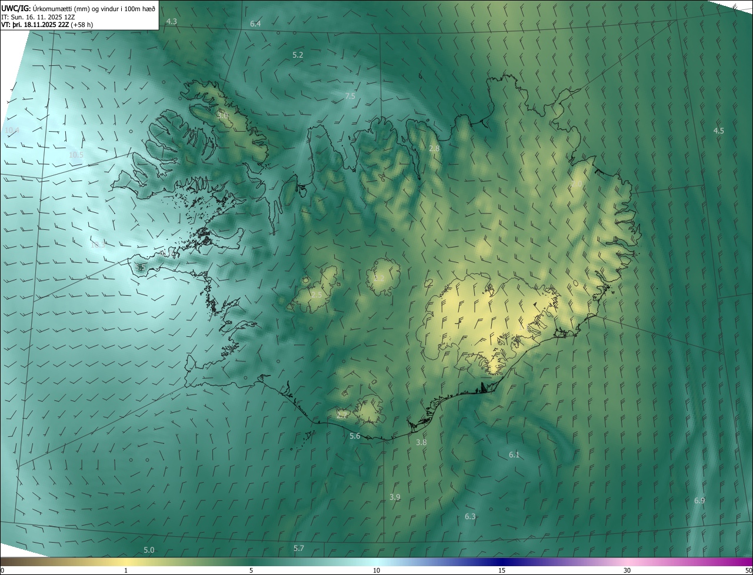
Task: Click the precipitation value 5.2 on the map
Action: [x=298, y=55]
